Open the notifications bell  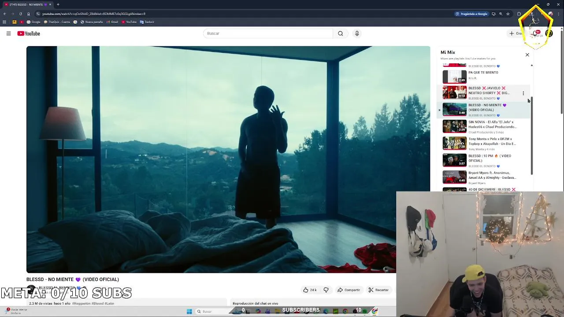(535, 33)
